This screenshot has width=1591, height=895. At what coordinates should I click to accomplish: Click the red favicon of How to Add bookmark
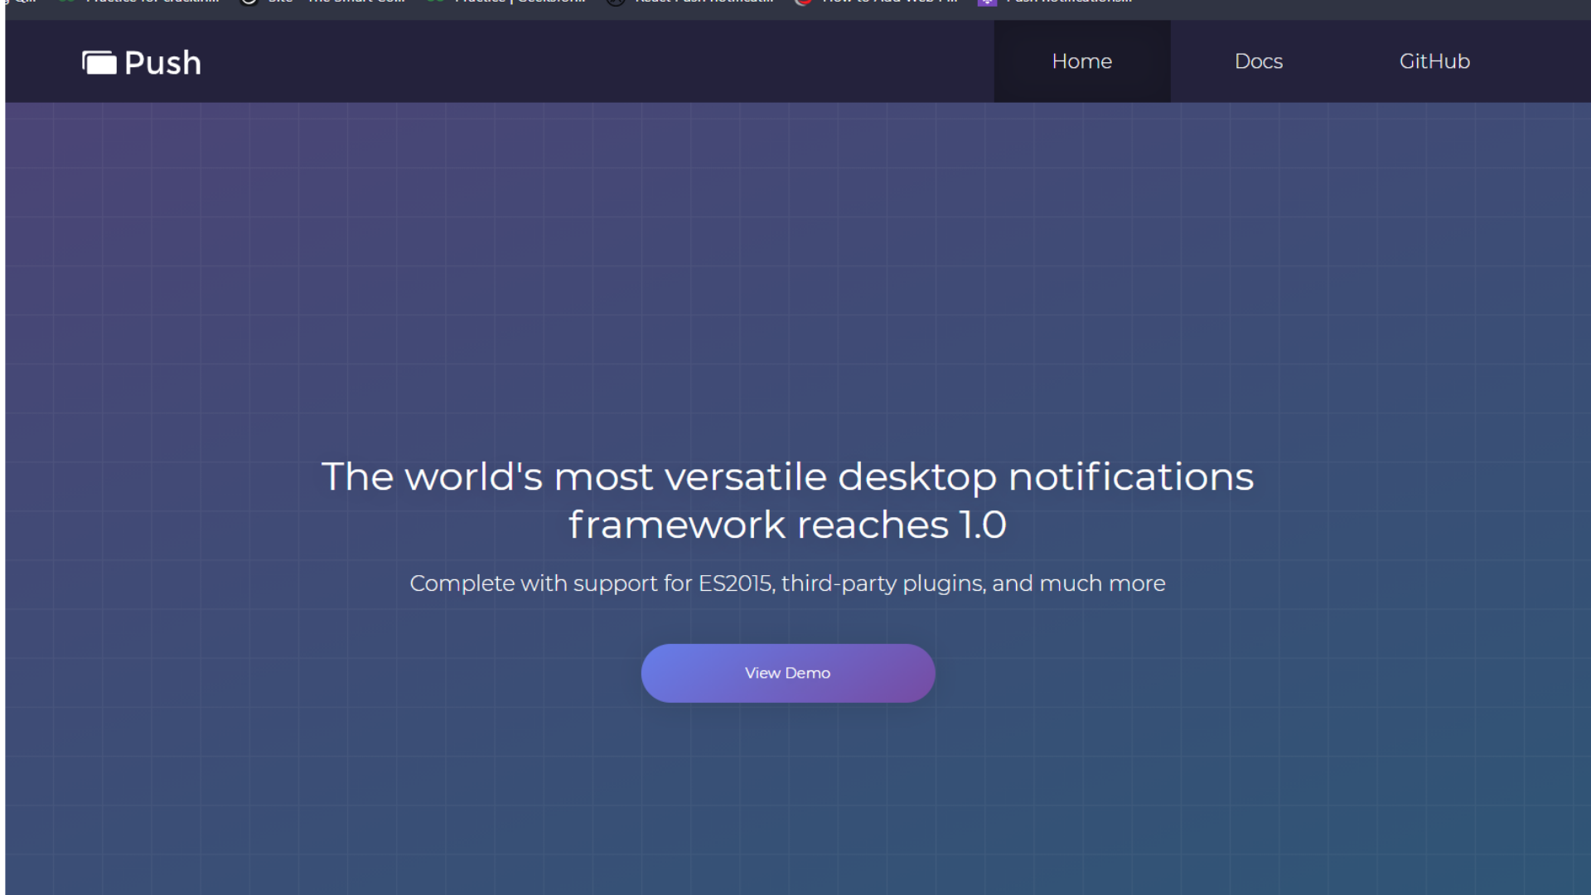click(x=802, y=2)
